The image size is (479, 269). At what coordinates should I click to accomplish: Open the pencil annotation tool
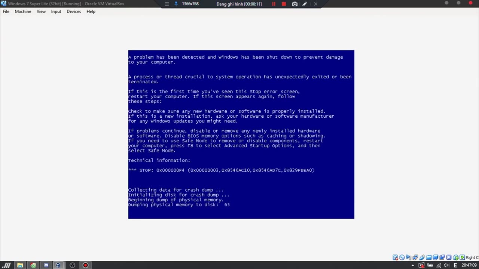[305, 4]
